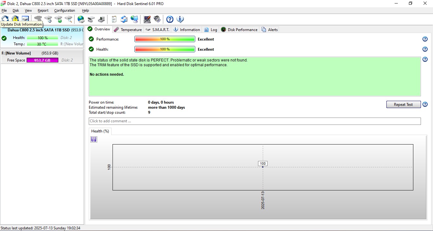Viewport: 433px width, 231px height.
Task: Click the 'No actions needed.' text
Action: [107, 74]
